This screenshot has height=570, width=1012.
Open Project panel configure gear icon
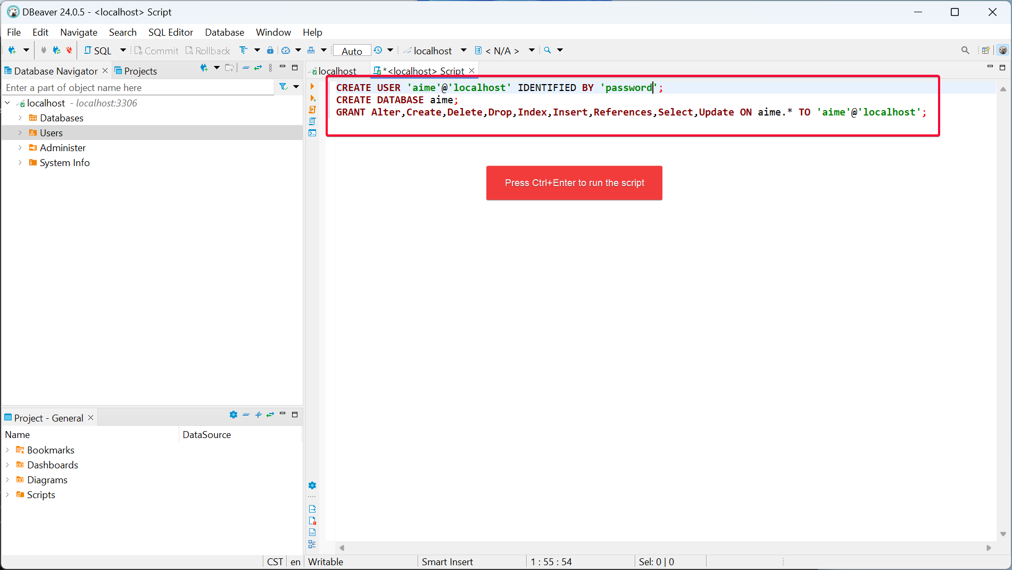click(234, 415)
